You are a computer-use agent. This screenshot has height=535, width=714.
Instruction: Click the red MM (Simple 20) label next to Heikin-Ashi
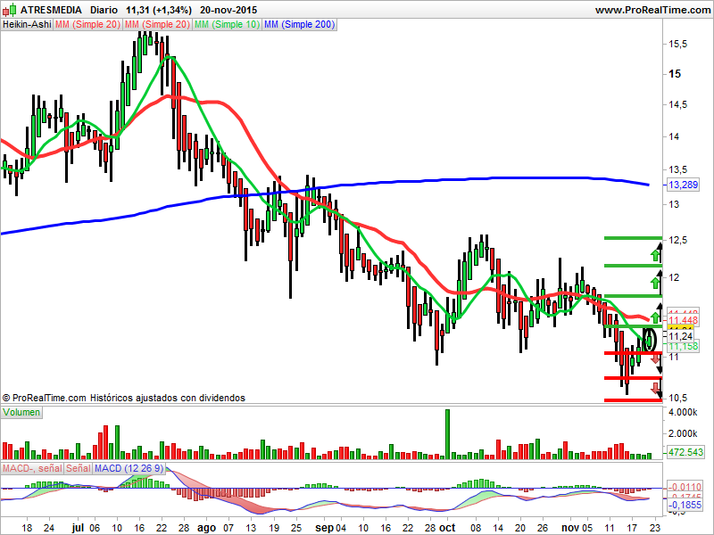pos(87,25)
